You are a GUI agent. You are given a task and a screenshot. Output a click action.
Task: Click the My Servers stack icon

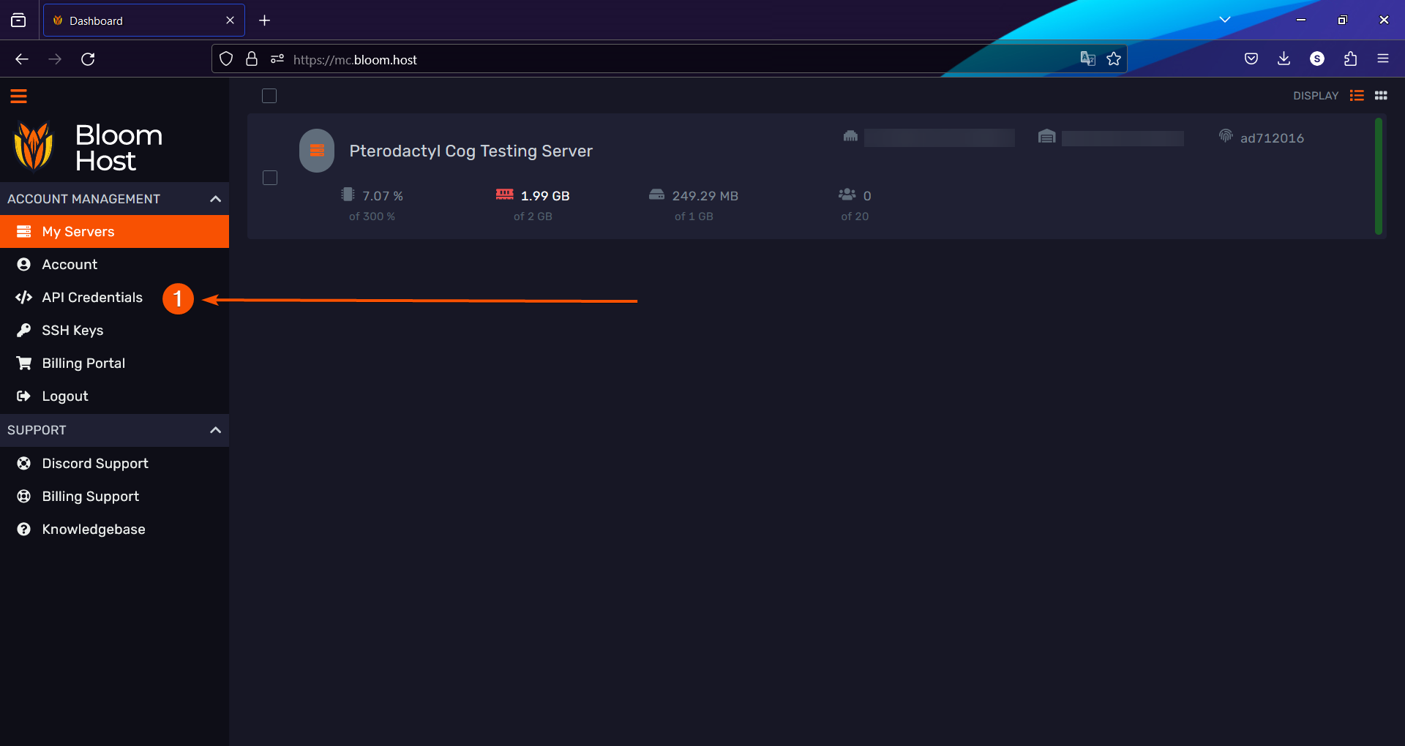[23, 231]
